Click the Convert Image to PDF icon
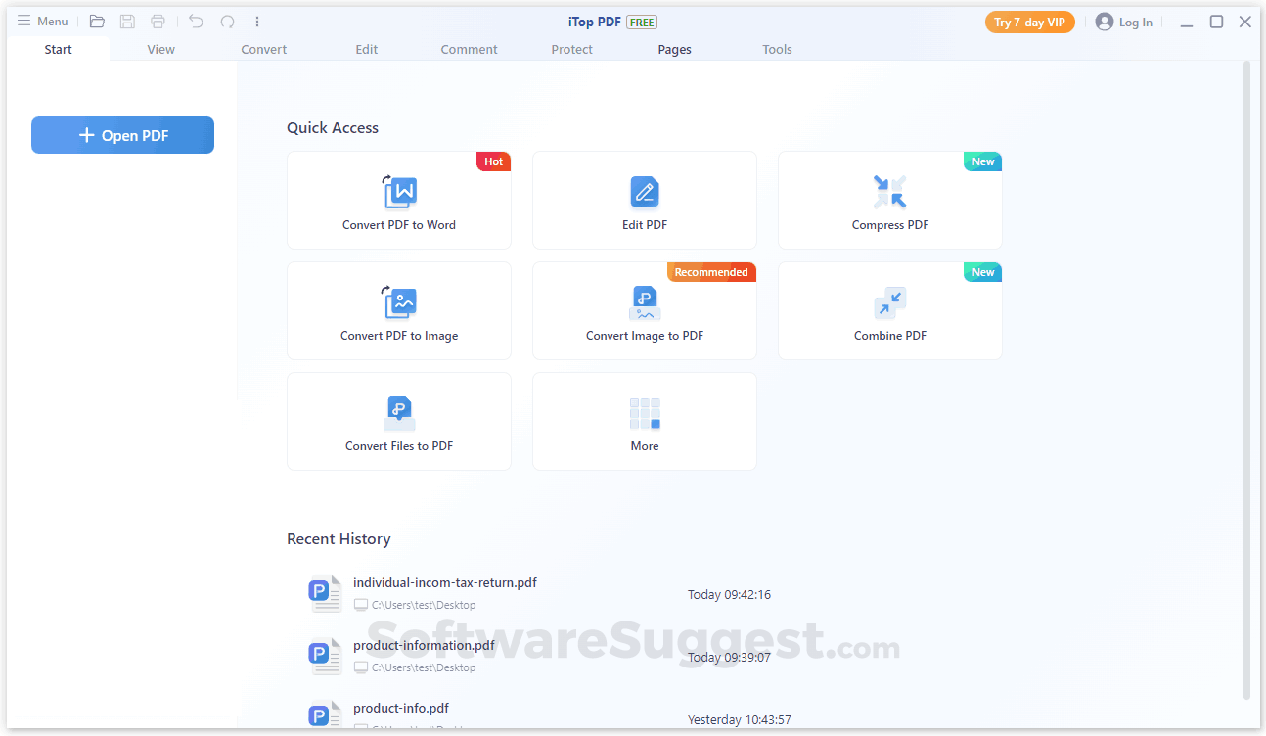1266x736 pixels. click(x=645, y=302)
